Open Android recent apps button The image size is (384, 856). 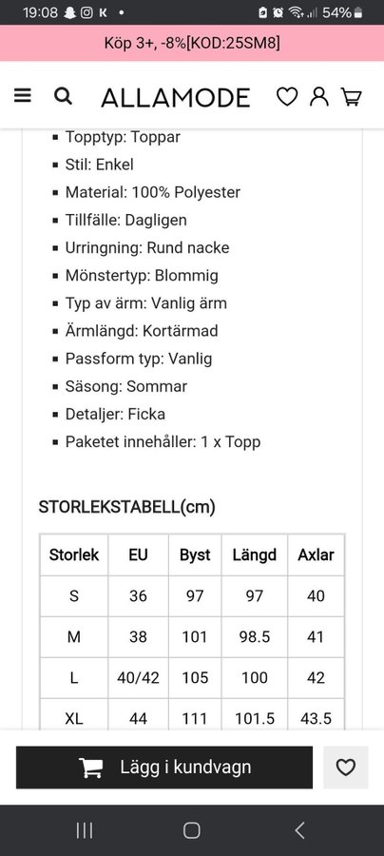click(x=84, y=830)
